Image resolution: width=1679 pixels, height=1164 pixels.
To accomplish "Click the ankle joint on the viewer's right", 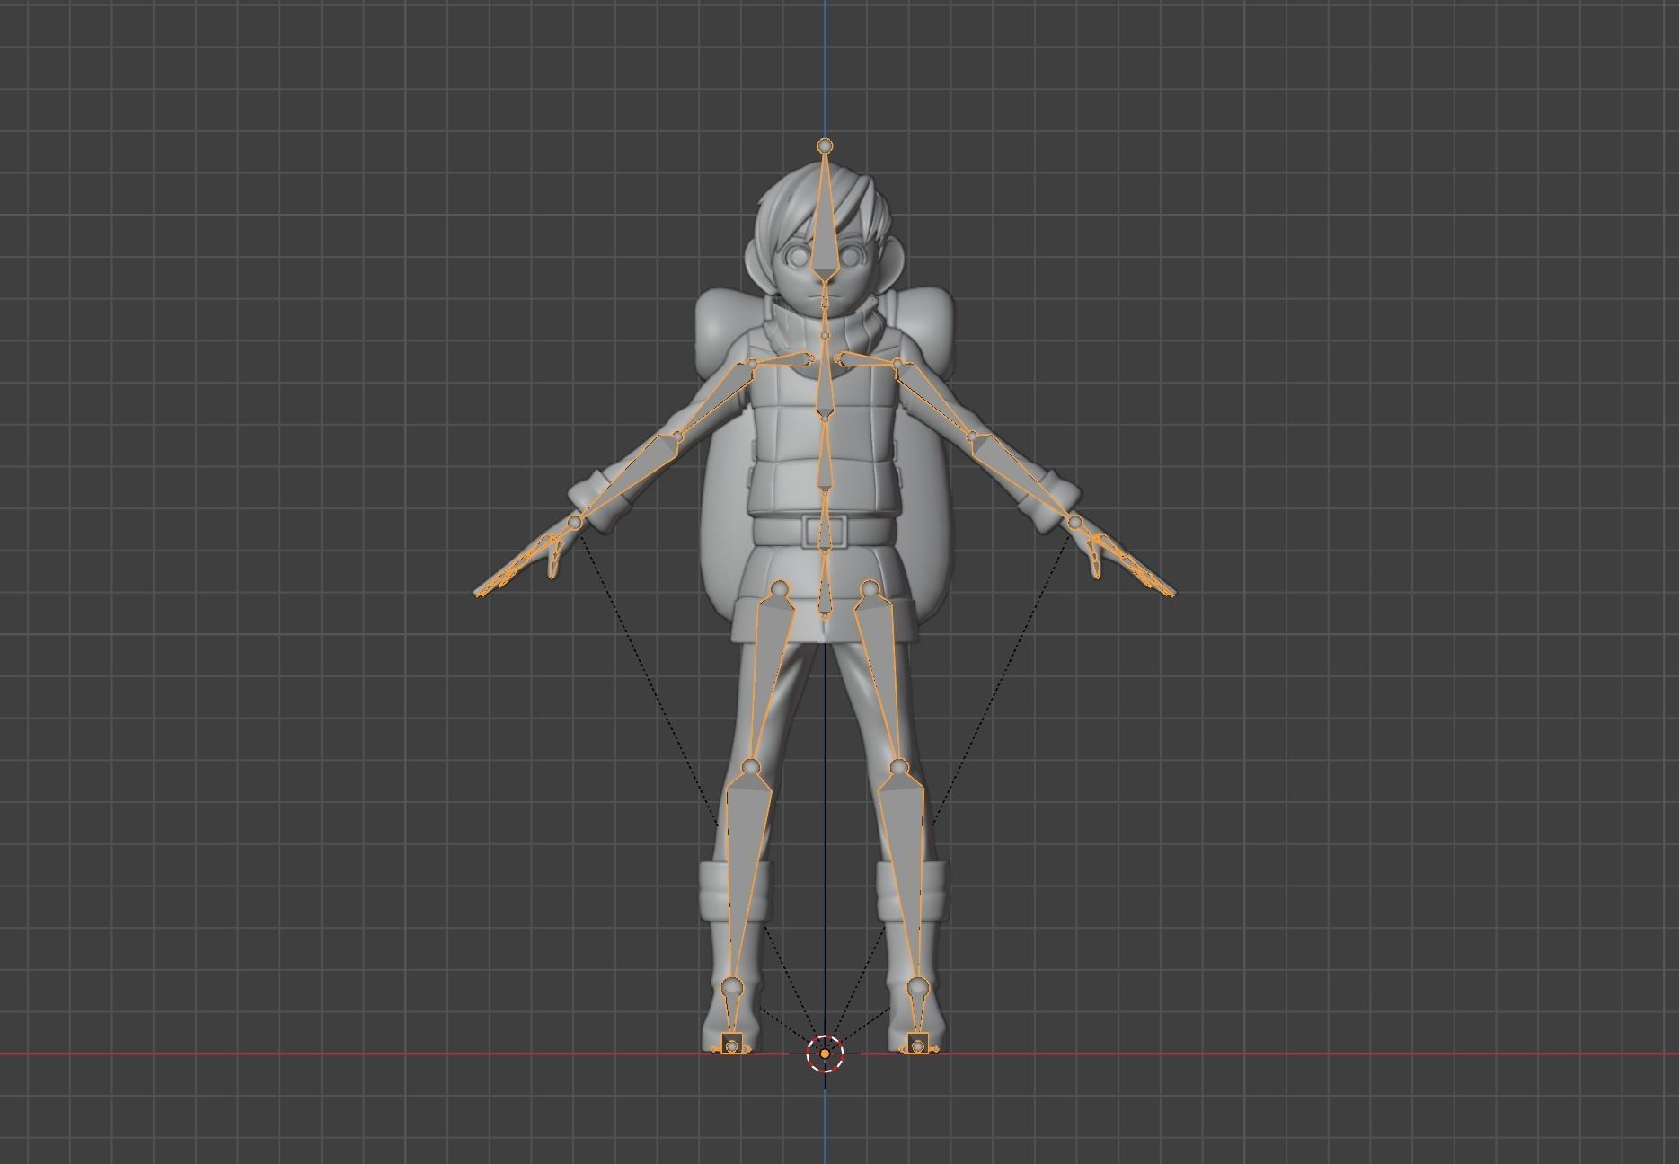I will click(x=916, y=987).
